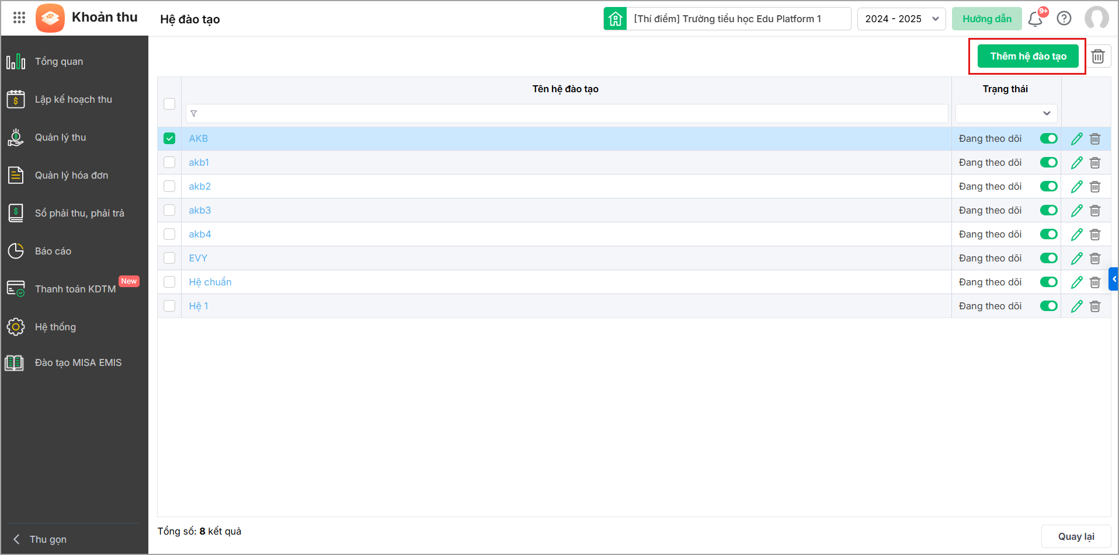1119x555 pixels.
Task: Click the filter funnel icon in name column
Action: coord(194,114)
